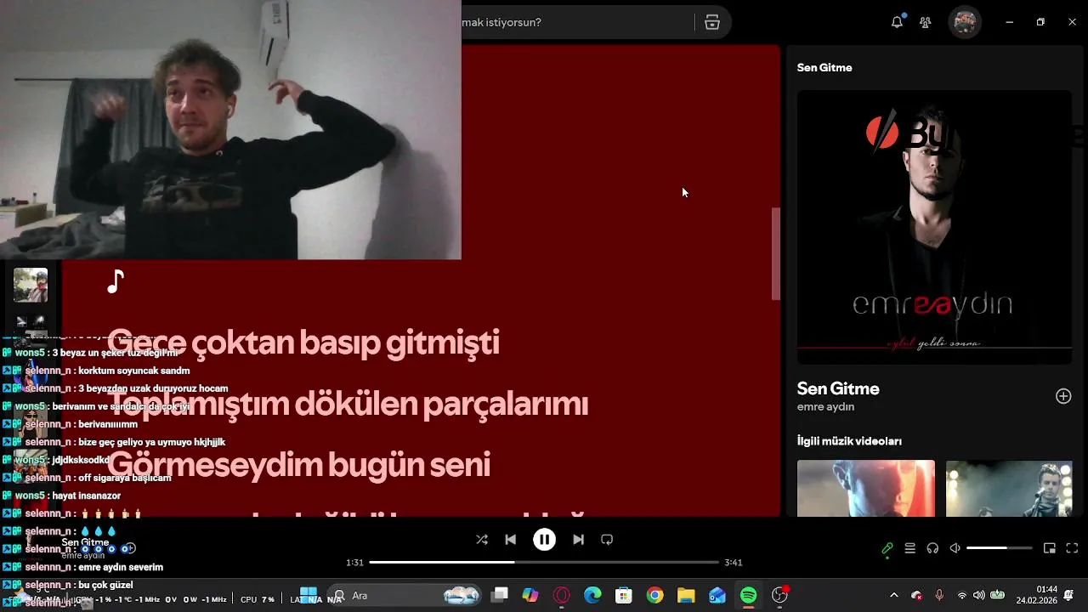
Task: Adjust the Spotify volume slider
Action: coord(1000,548)
